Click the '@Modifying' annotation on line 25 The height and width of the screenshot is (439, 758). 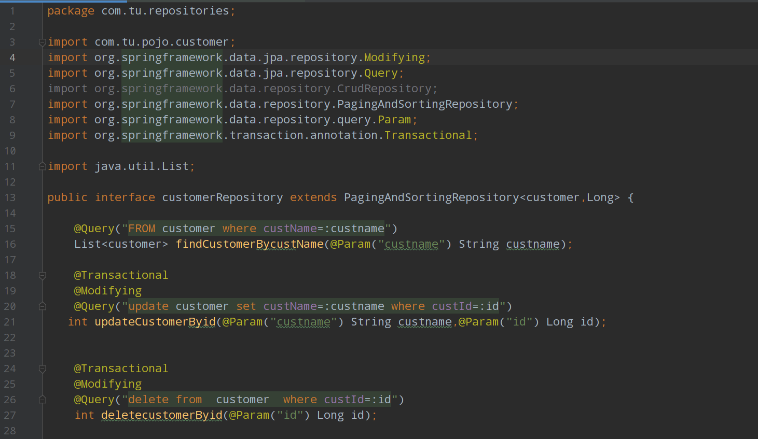(x=107, y=384)
